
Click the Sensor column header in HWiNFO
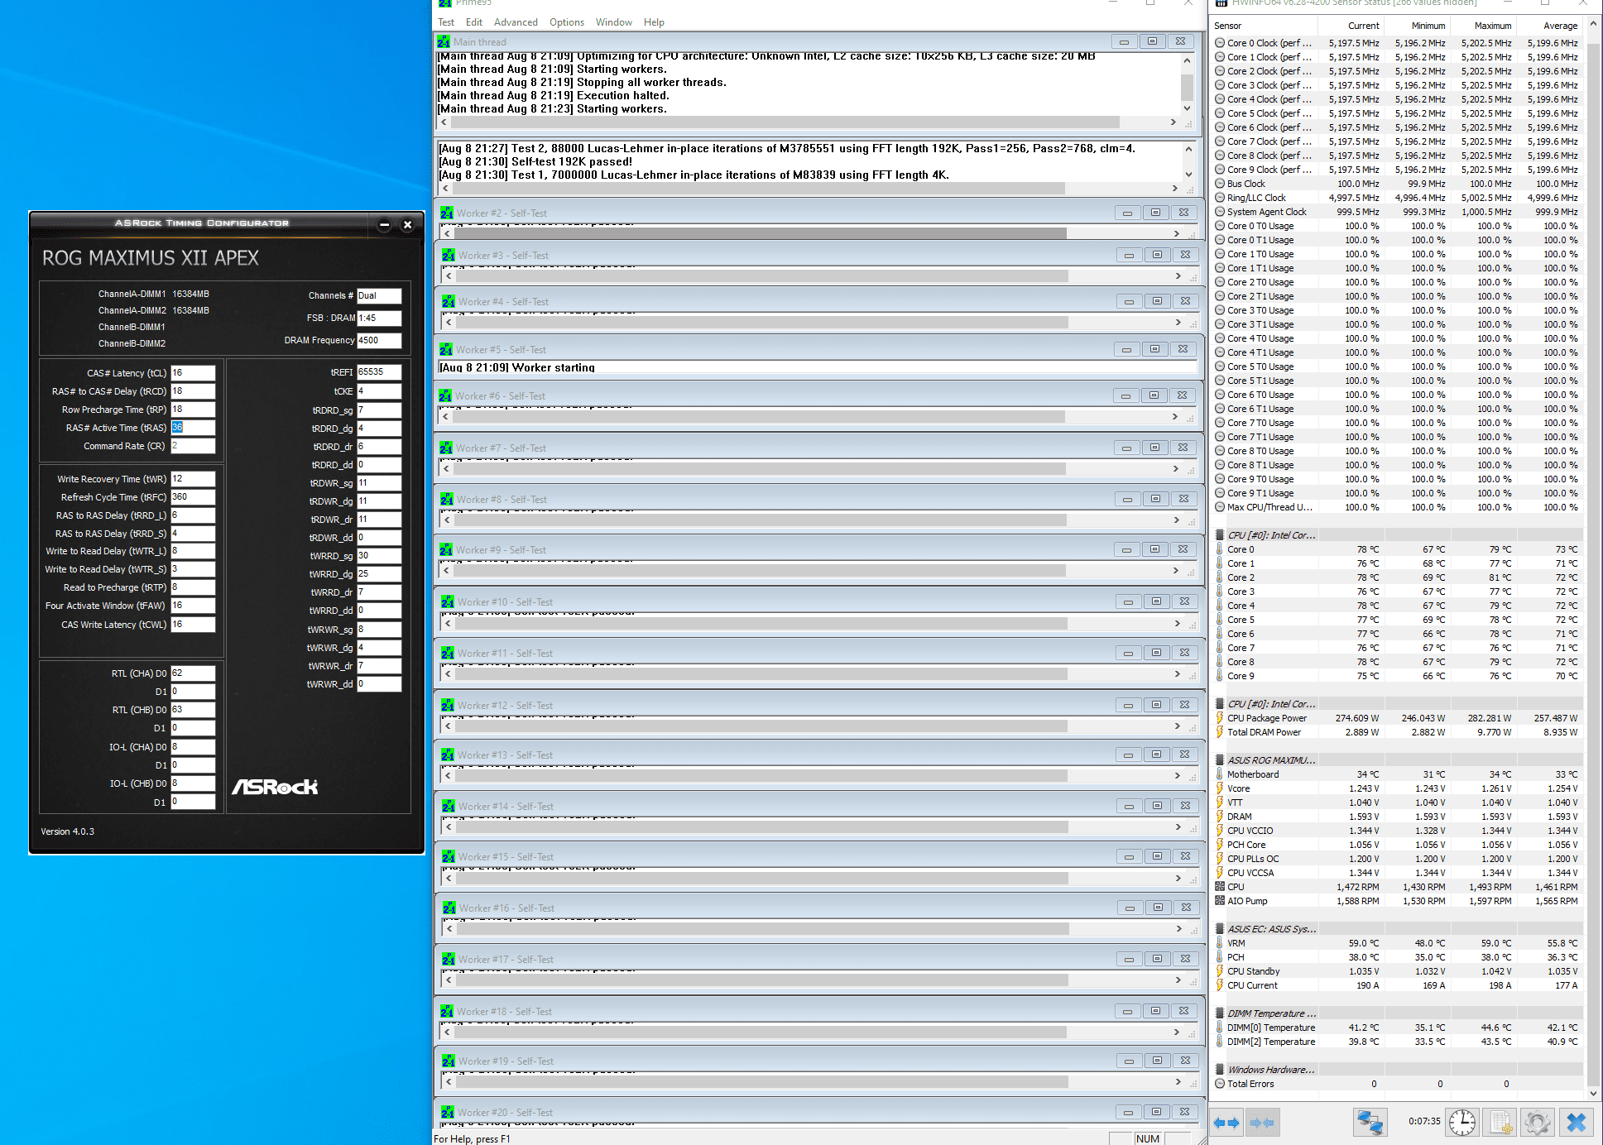(1264, 26)
